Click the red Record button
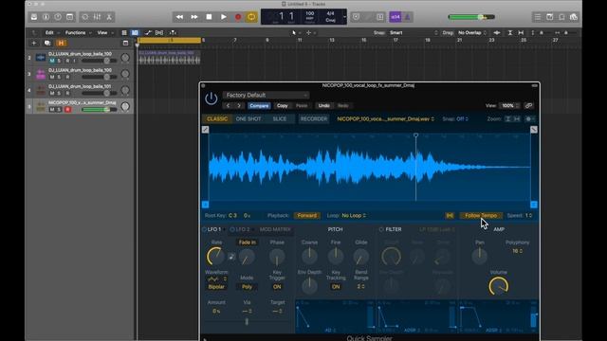 coord(238,17)
